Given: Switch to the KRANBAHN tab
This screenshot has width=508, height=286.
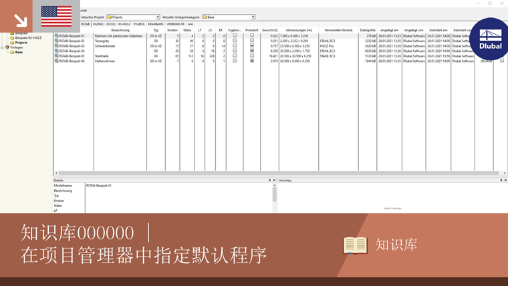Looking at the screenshot, I should coord(156,24).
